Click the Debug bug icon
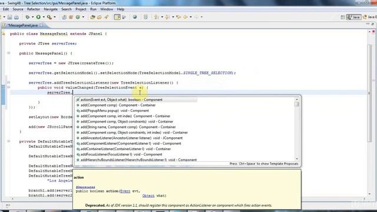Image resolution: width=377 pixels, height=212 pixels. click(x=28, y=17)
